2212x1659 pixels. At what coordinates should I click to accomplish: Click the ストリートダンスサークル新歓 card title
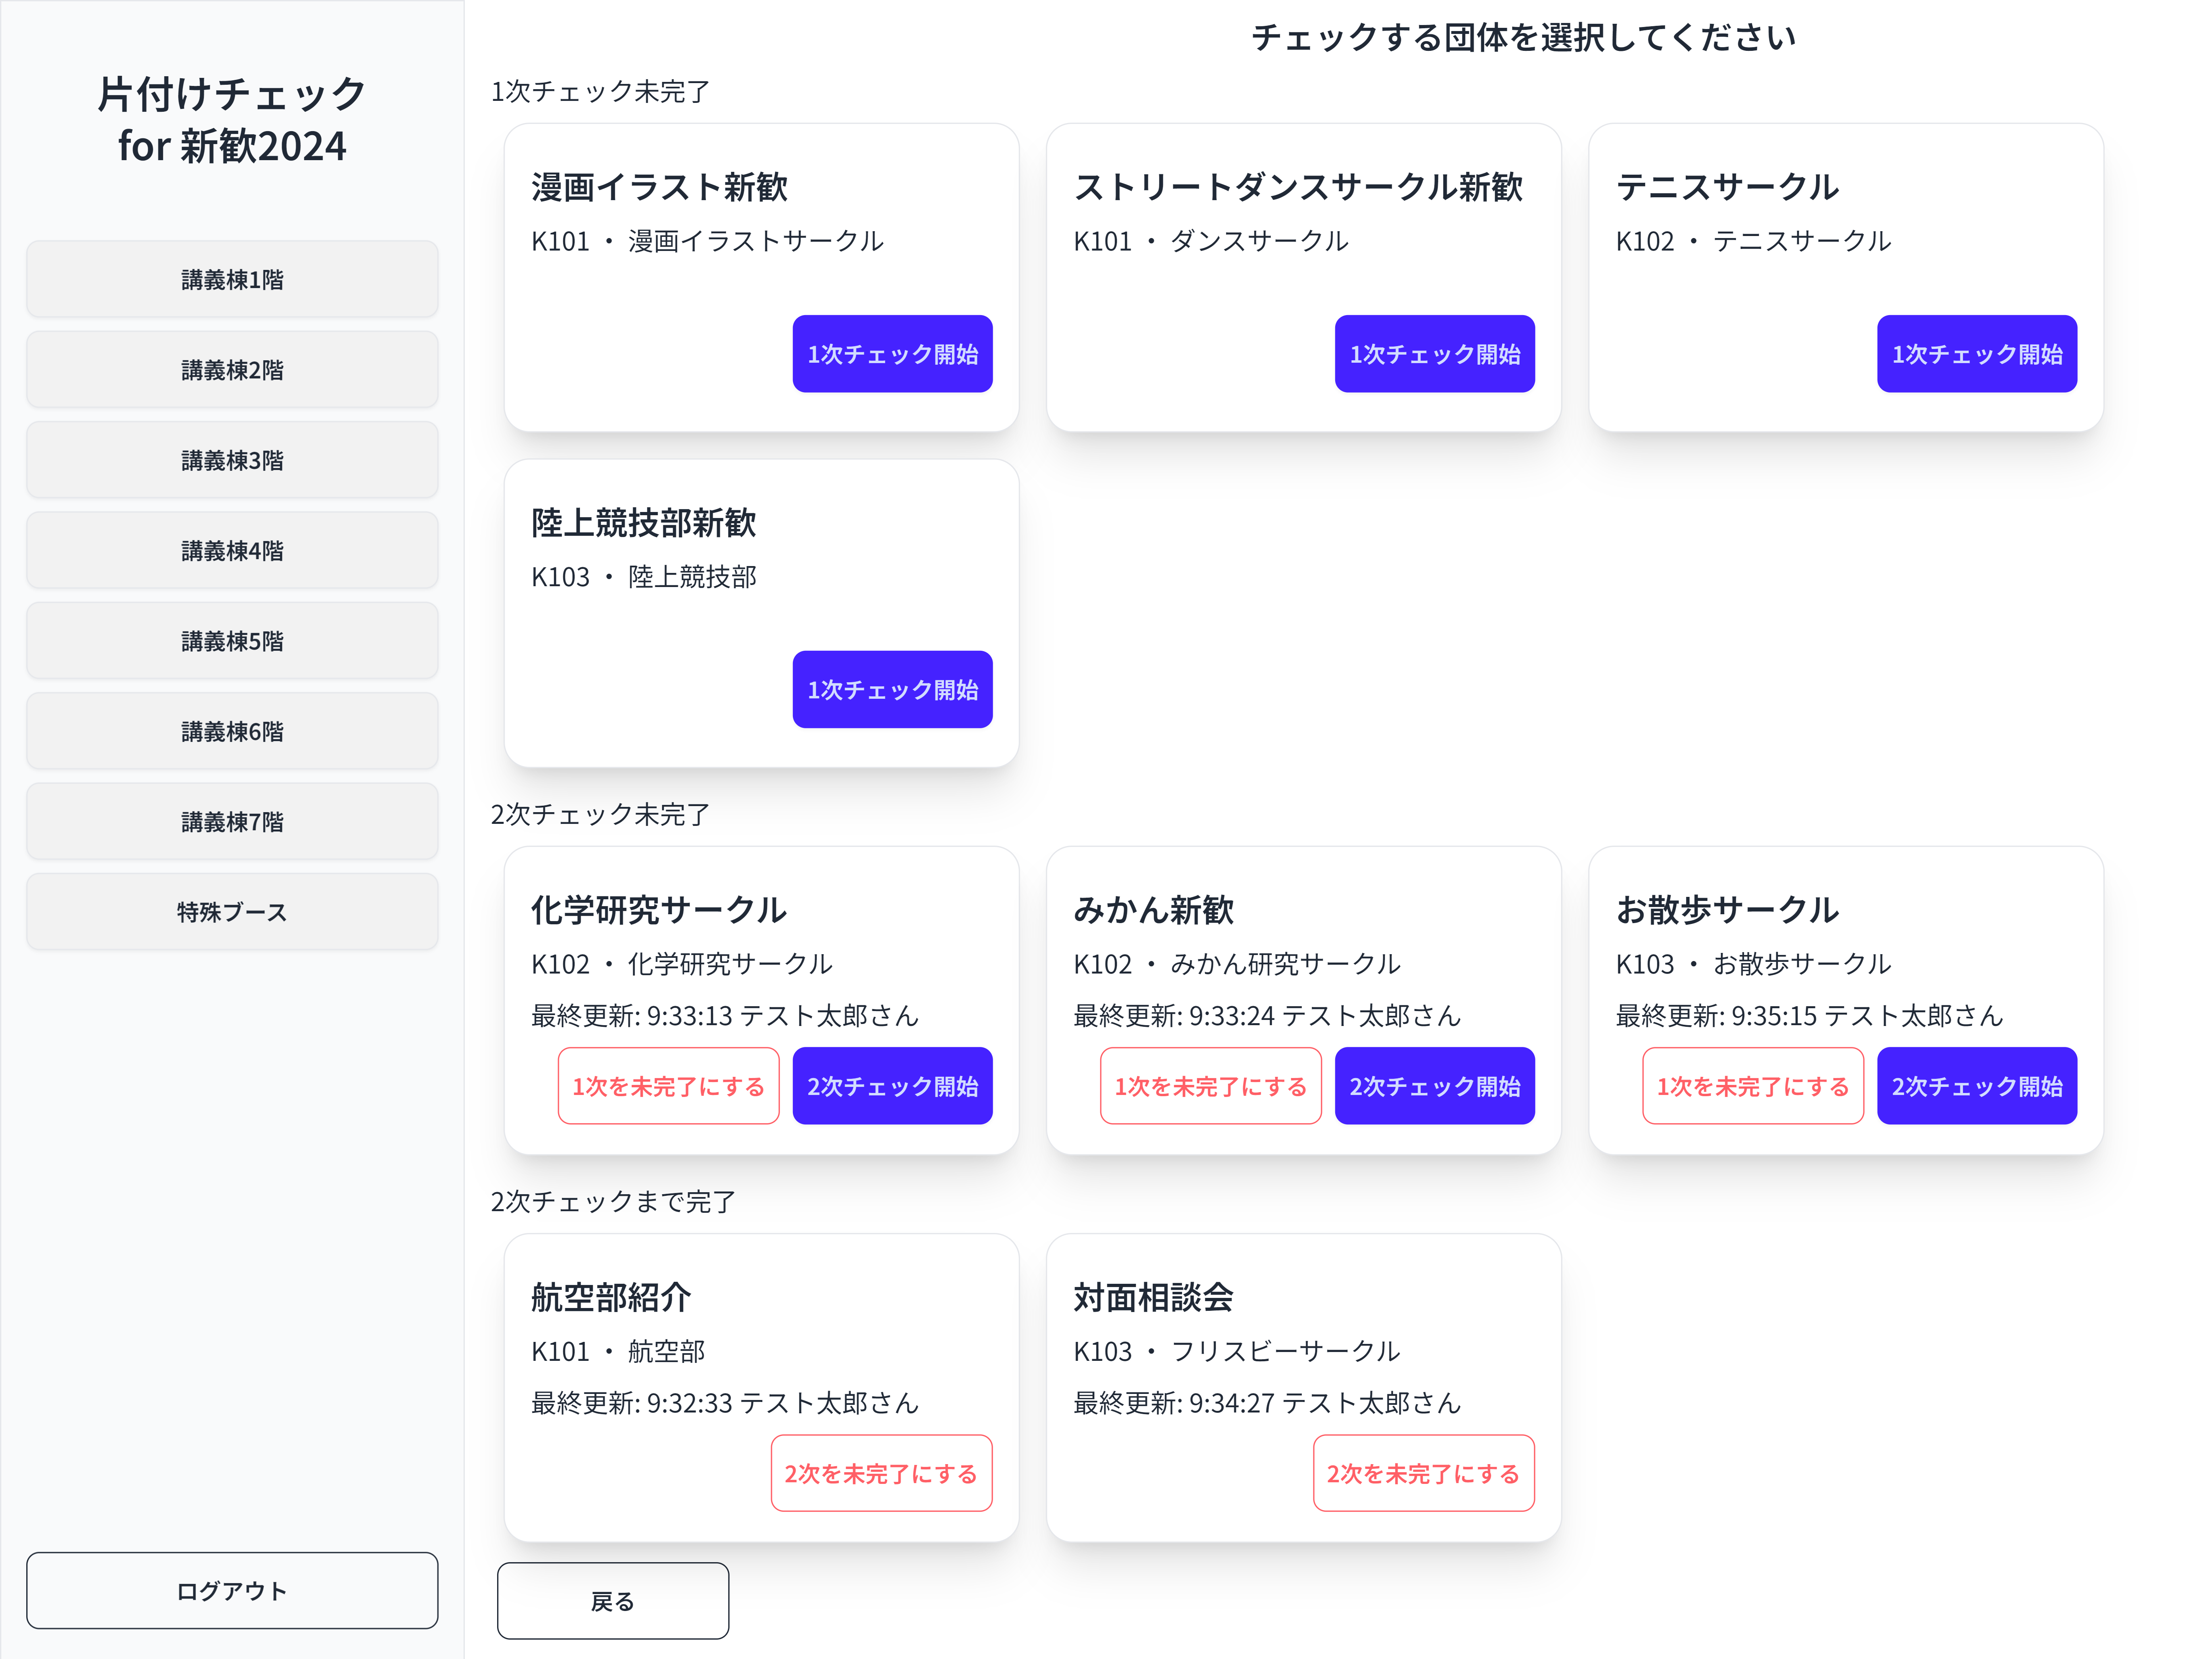point(1298,187)
